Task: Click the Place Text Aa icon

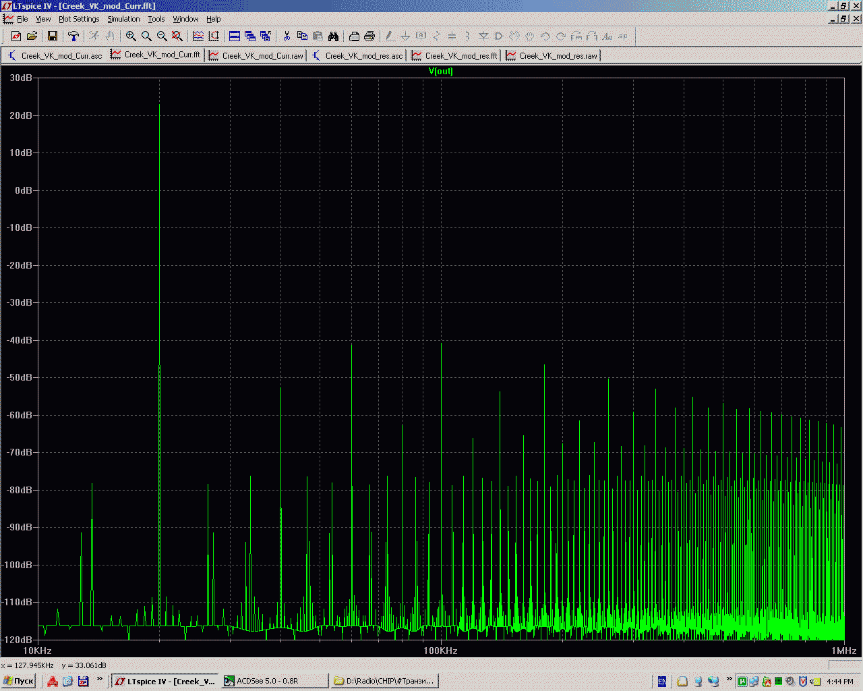Action: click(x=607, y=36)
